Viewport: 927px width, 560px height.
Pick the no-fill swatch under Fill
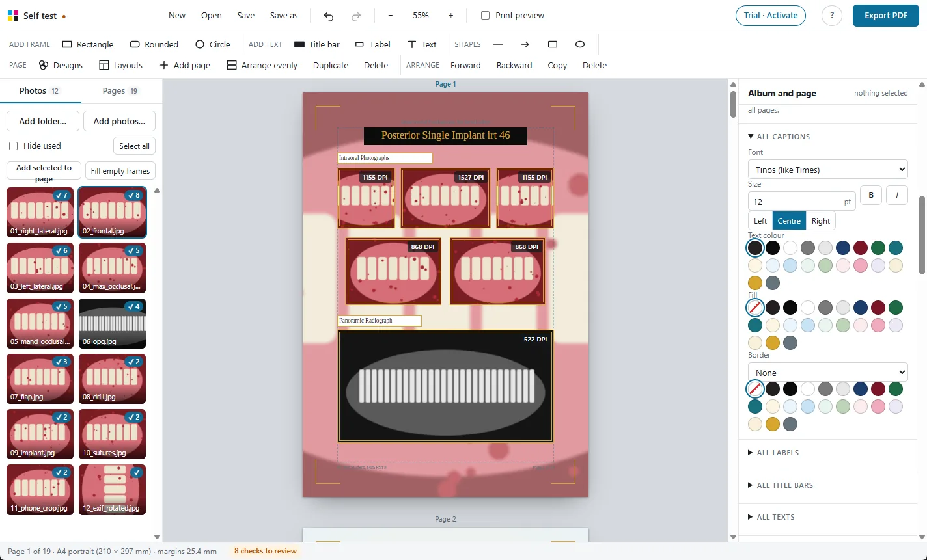(x=755, y=308)
